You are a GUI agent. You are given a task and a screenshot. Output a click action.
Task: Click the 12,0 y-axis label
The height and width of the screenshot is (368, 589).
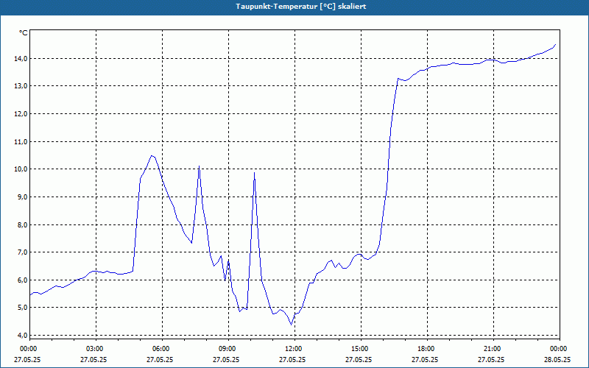(x=21, y=114)
